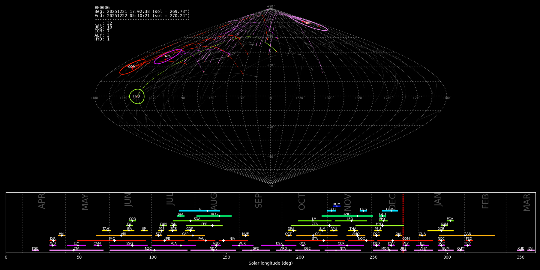
Task: Select the KCG green shower bar
Action: [x=214, y=216]
